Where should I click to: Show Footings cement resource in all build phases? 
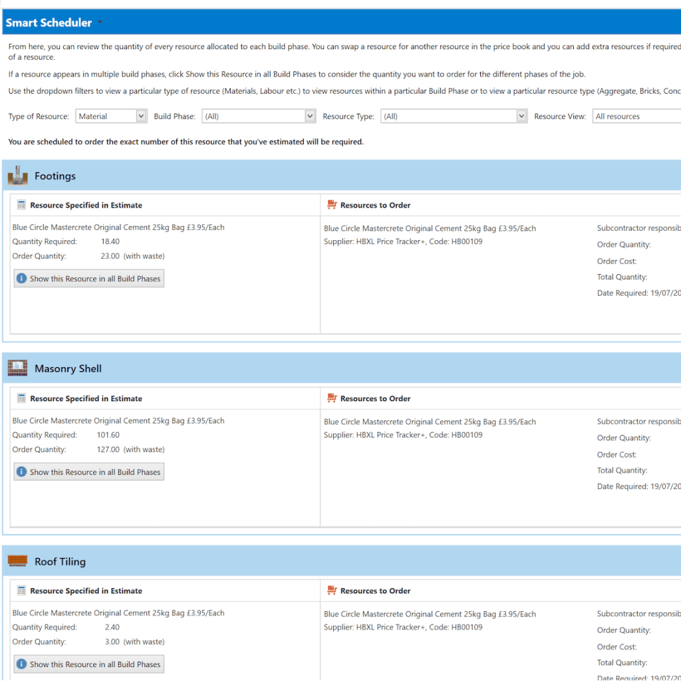pos(89,279)
